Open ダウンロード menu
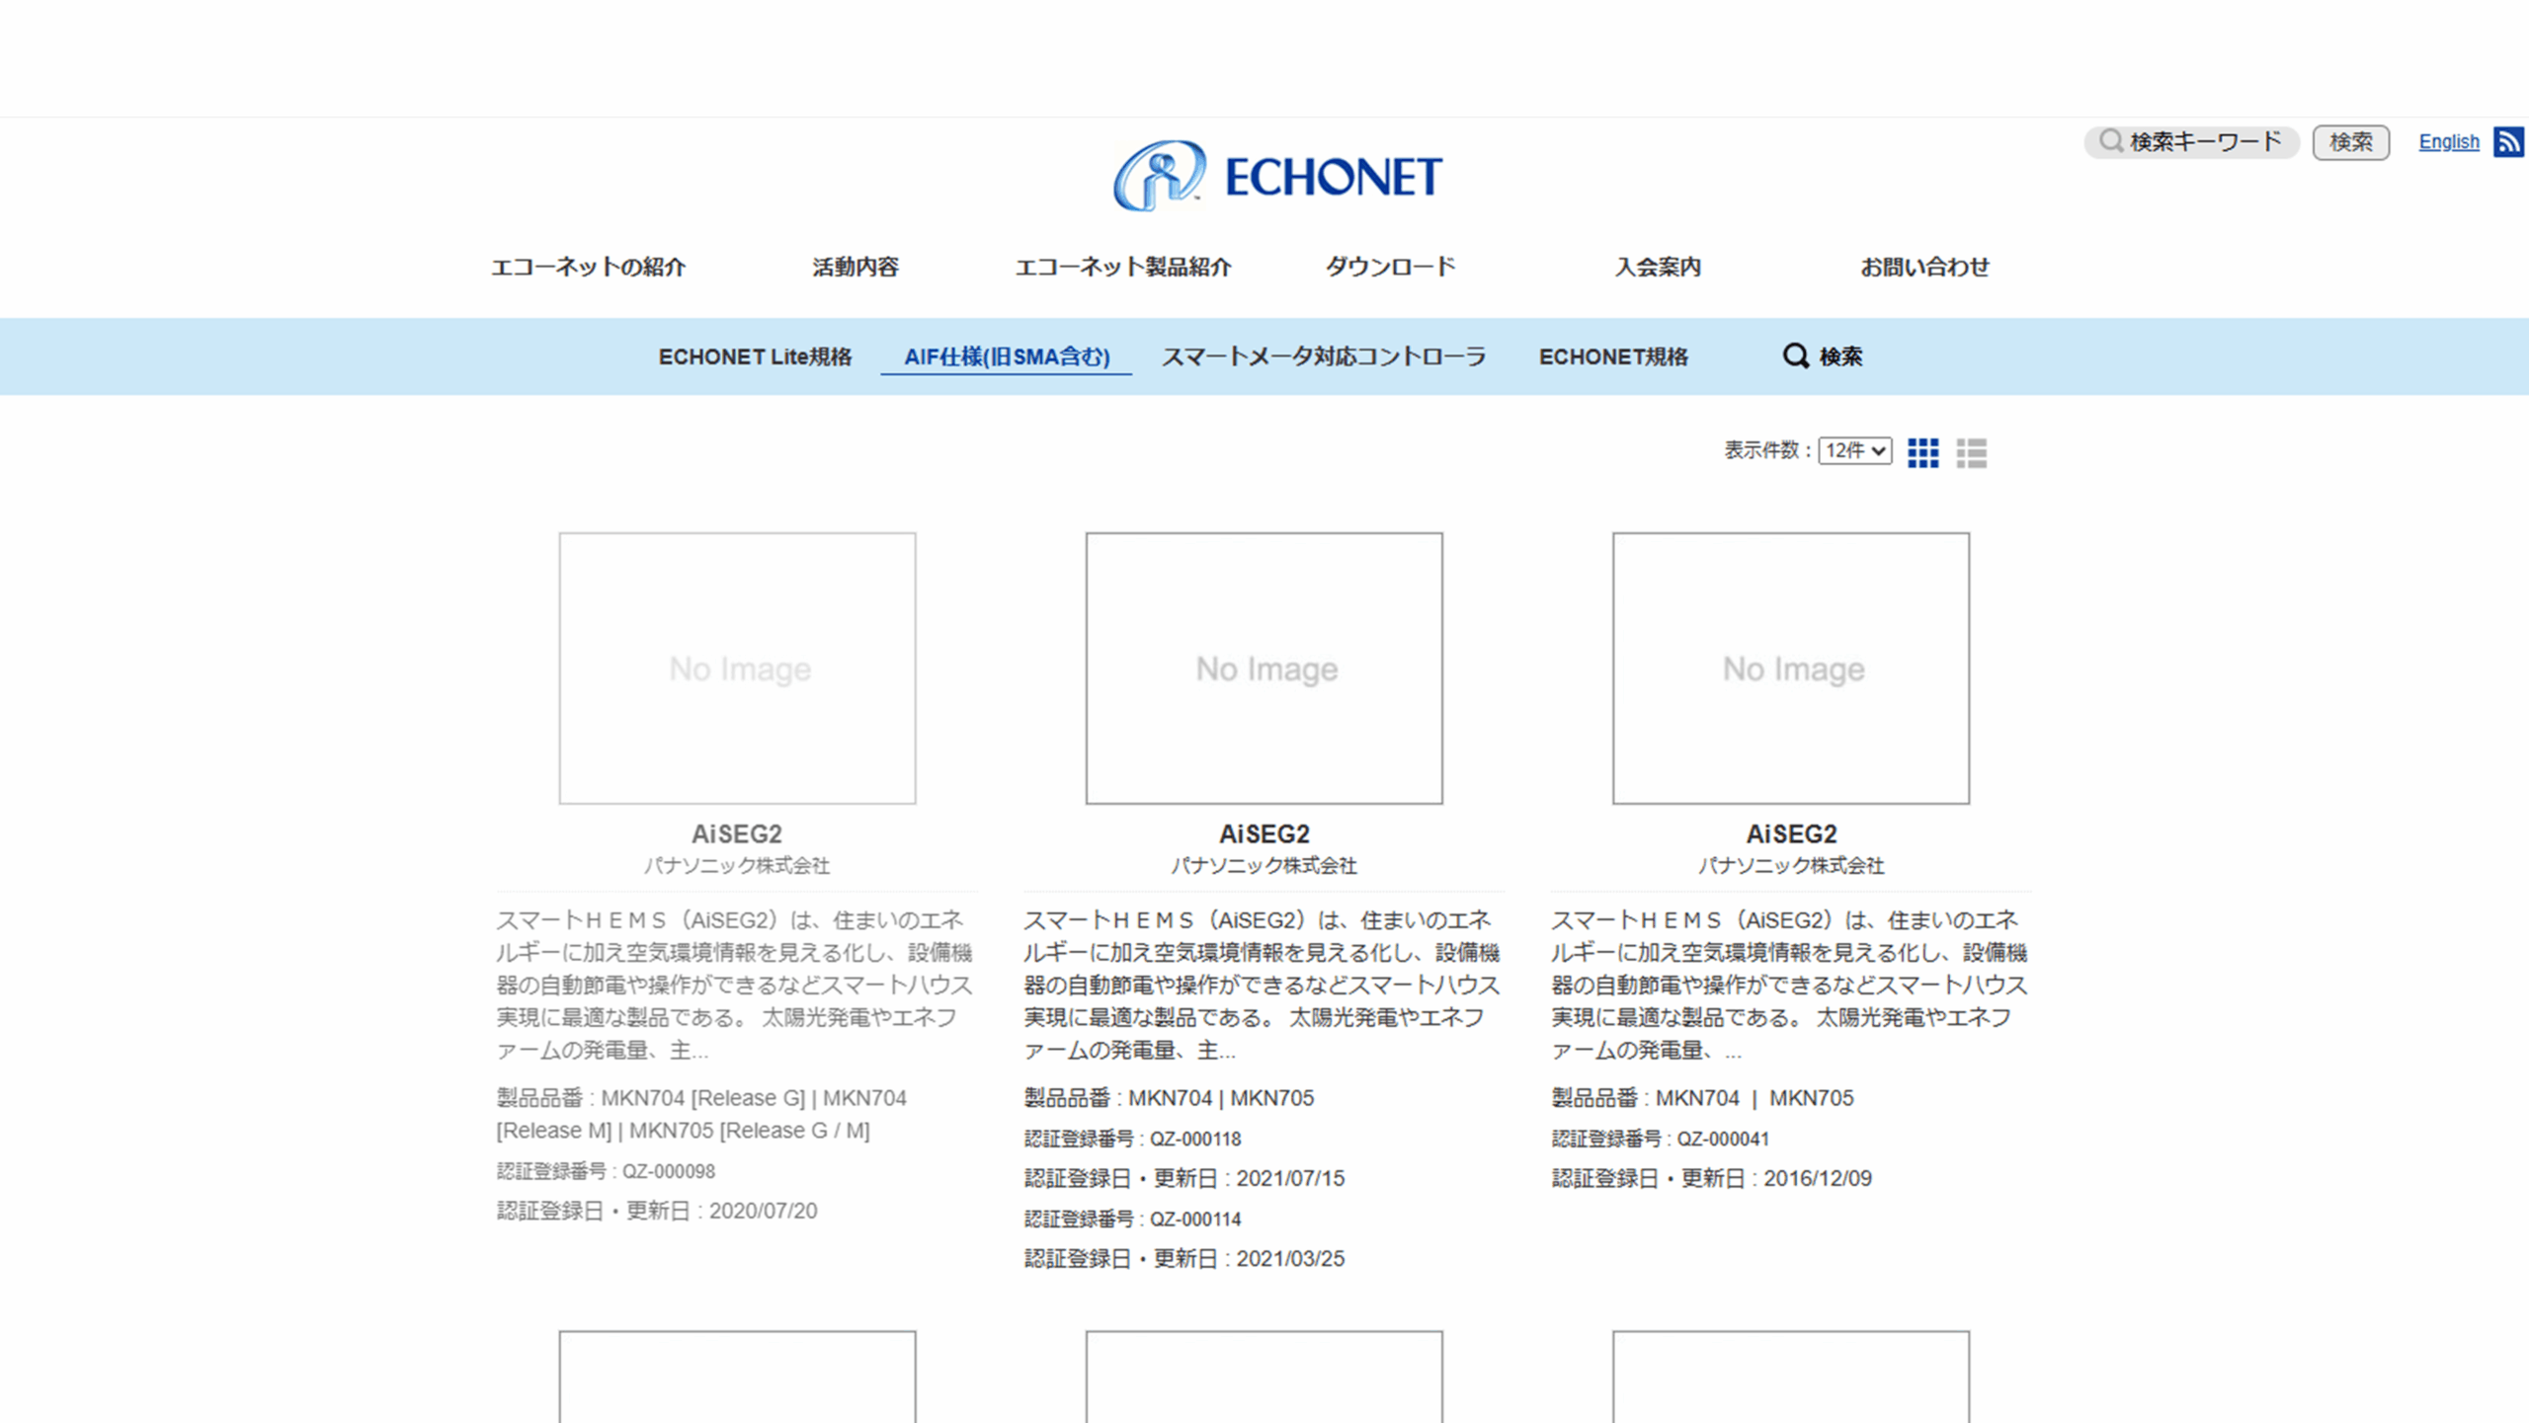The height and width of the screenshot is (1423, 2529). 1390,267
